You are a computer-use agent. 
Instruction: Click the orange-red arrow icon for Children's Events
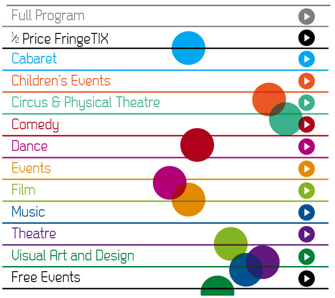pyautogui.click(x=306, y=81)
